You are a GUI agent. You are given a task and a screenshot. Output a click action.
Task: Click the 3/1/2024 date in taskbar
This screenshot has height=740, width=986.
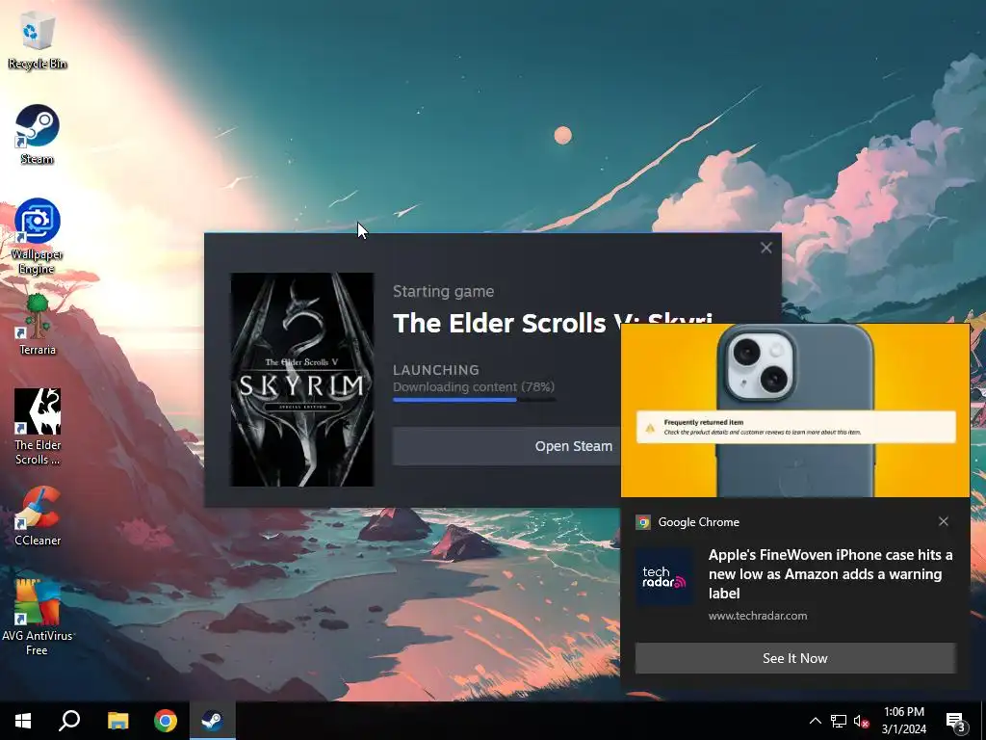tap(903, 729)
